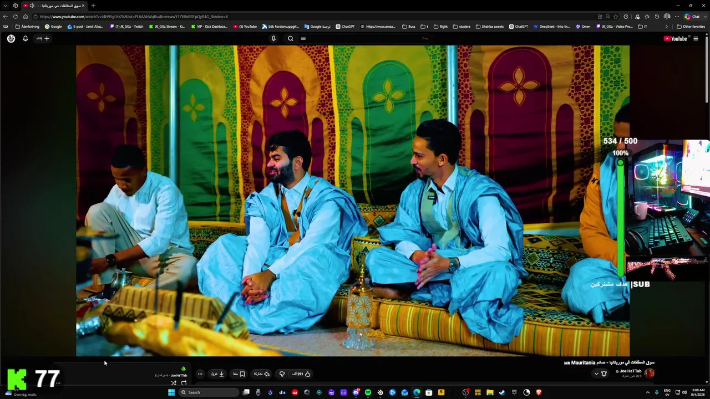Open Microsoft Edge from taskbar
This screenshot has height=399, width=710.
pos(417,392)
